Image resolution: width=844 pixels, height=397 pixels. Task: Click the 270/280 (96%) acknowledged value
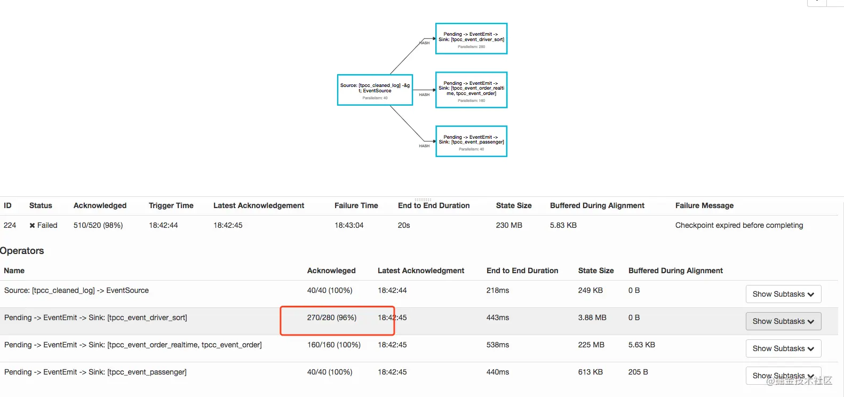(332, 317)
